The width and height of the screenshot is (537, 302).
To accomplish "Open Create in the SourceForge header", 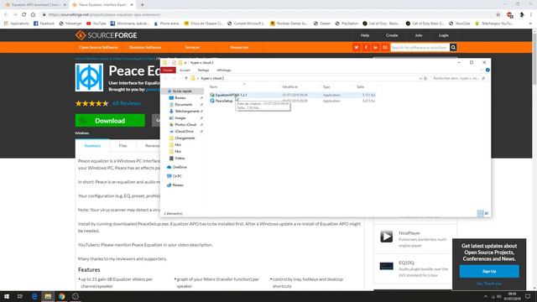I will pyautogui.click(x=392, y=35).
